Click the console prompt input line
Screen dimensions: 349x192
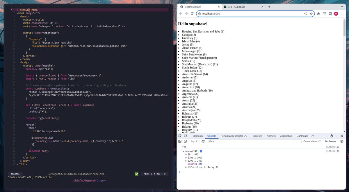262,172
